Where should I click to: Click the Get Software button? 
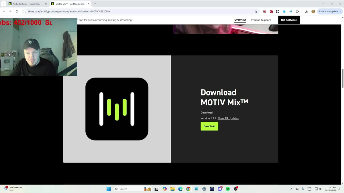click(x=289, y=20)
